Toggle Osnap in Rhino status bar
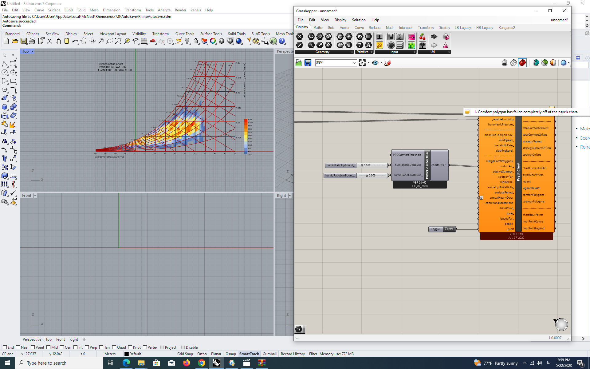 point(230,354)
